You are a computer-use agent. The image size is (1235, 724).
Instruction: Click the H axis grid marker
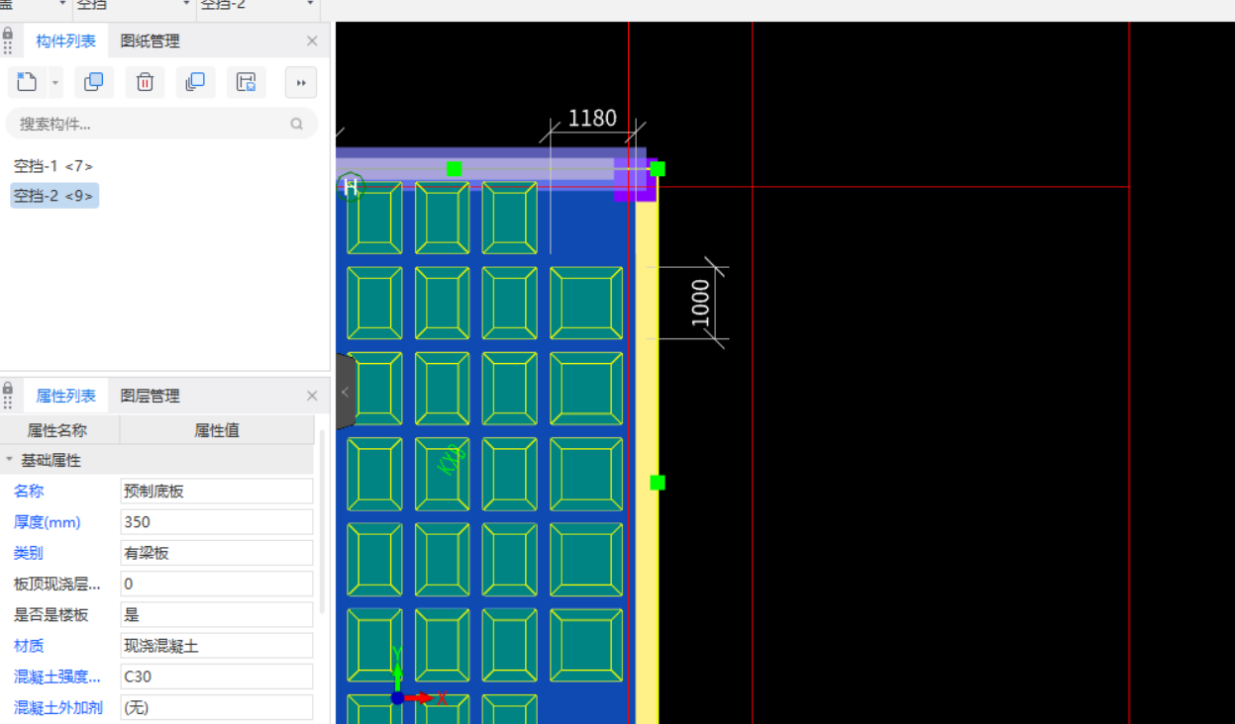[351, 186]
